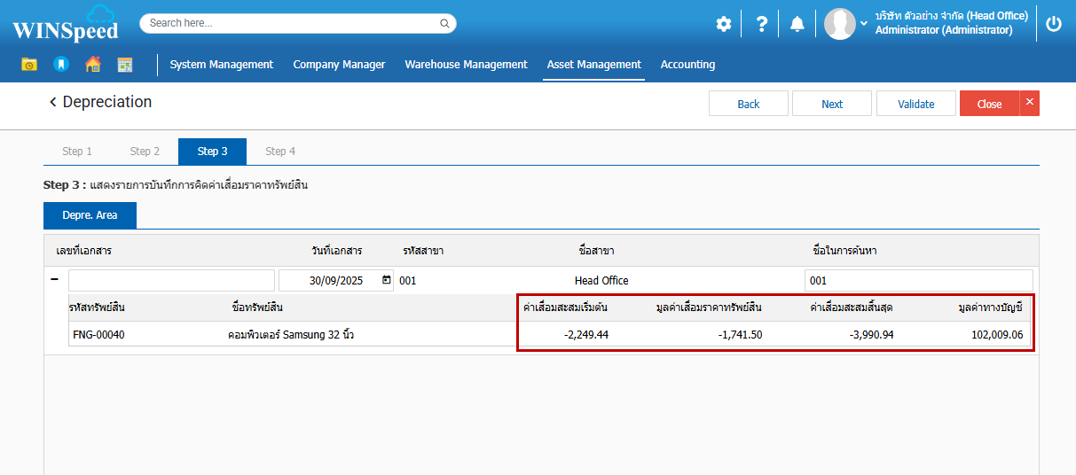Click the document number input field

(x=159, y=280)
